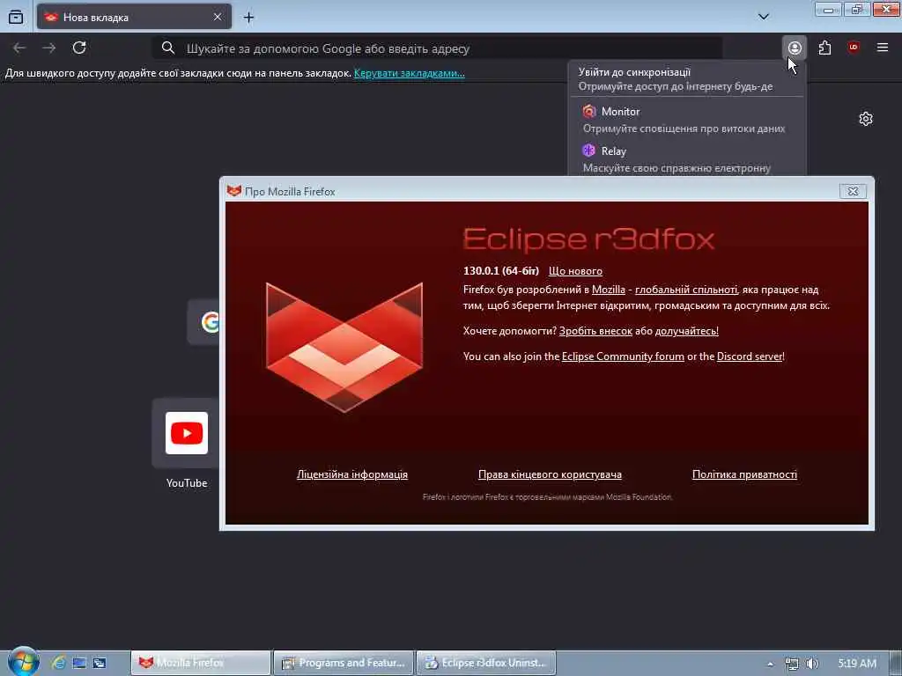Close the Нова вкладка tab
The height and width of the screenshot is (676, 902).
click(x=218, y=18)
